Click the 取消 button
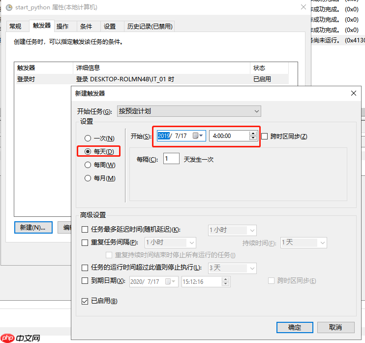 tap(335, 327)
